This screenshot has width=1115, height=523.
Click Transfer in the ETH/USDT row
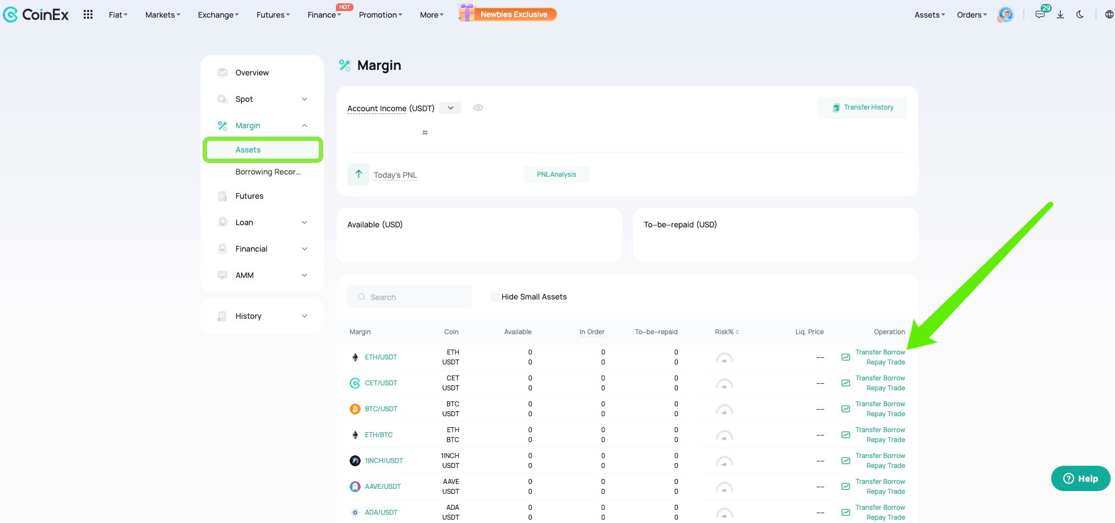868,352
